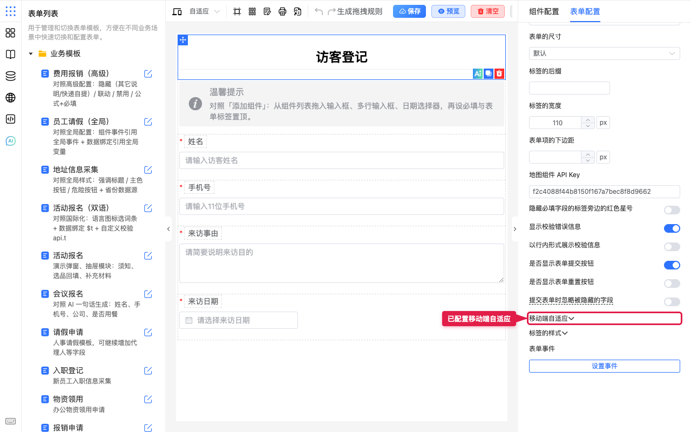
Task: Switch to the 组件配置 tab
Action: click(544, 11)
